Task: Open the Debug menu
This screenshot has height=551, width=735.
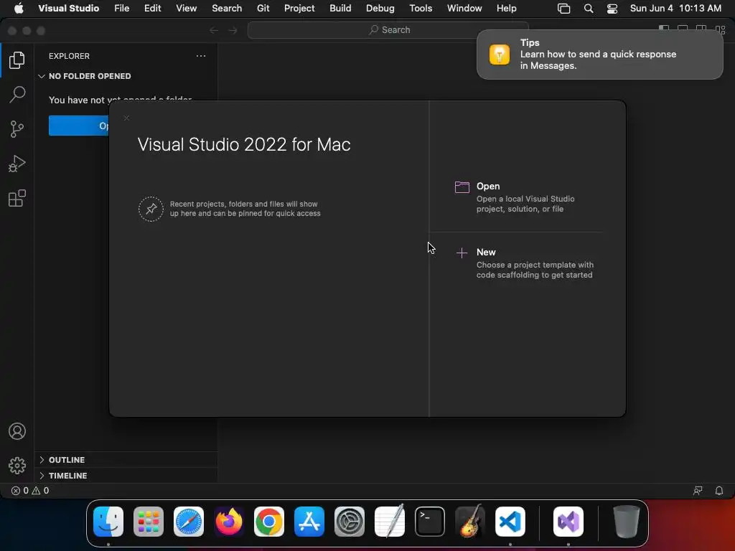Action: tap(380, 8)
